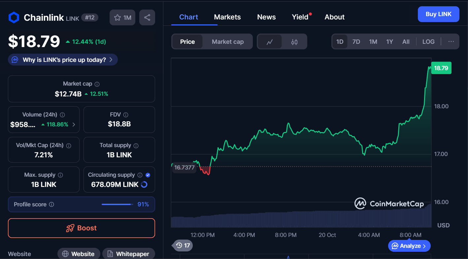Screen dimensions: 468x259
Task: Open the Whitepaper link
Action: [128, 254]
